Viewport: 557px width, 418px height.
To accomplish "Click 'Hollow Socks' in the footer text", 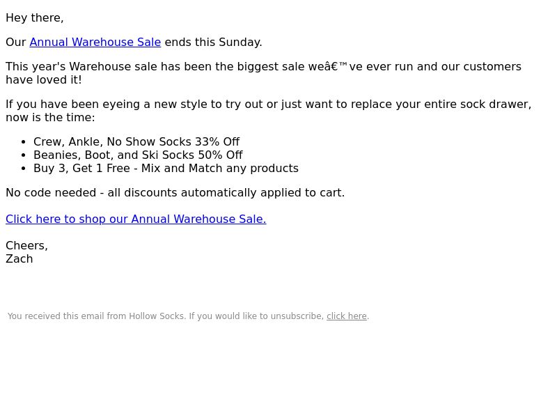I will (x=156, y=316).
